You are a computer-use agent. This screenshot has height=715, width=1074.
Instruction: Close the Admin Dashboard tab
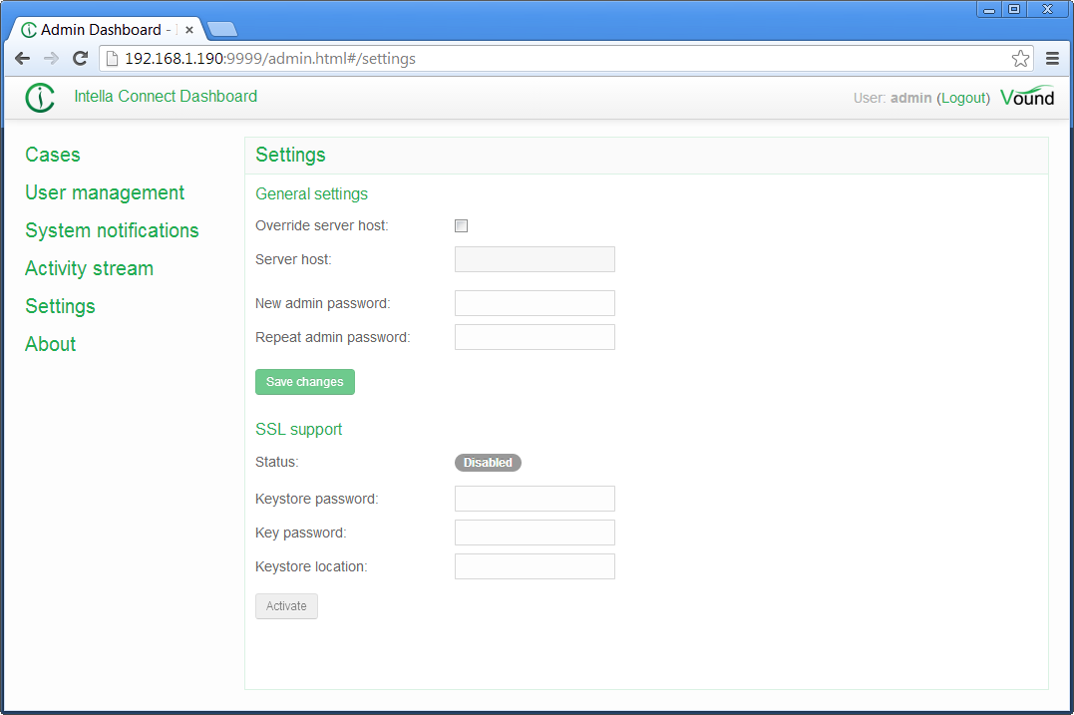pos(189,30)
